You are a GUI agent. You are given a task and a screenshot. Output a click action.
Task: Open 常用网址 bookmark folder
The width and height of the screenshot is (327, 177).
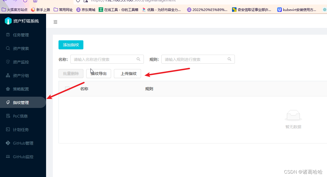click(x=63, y=10)
